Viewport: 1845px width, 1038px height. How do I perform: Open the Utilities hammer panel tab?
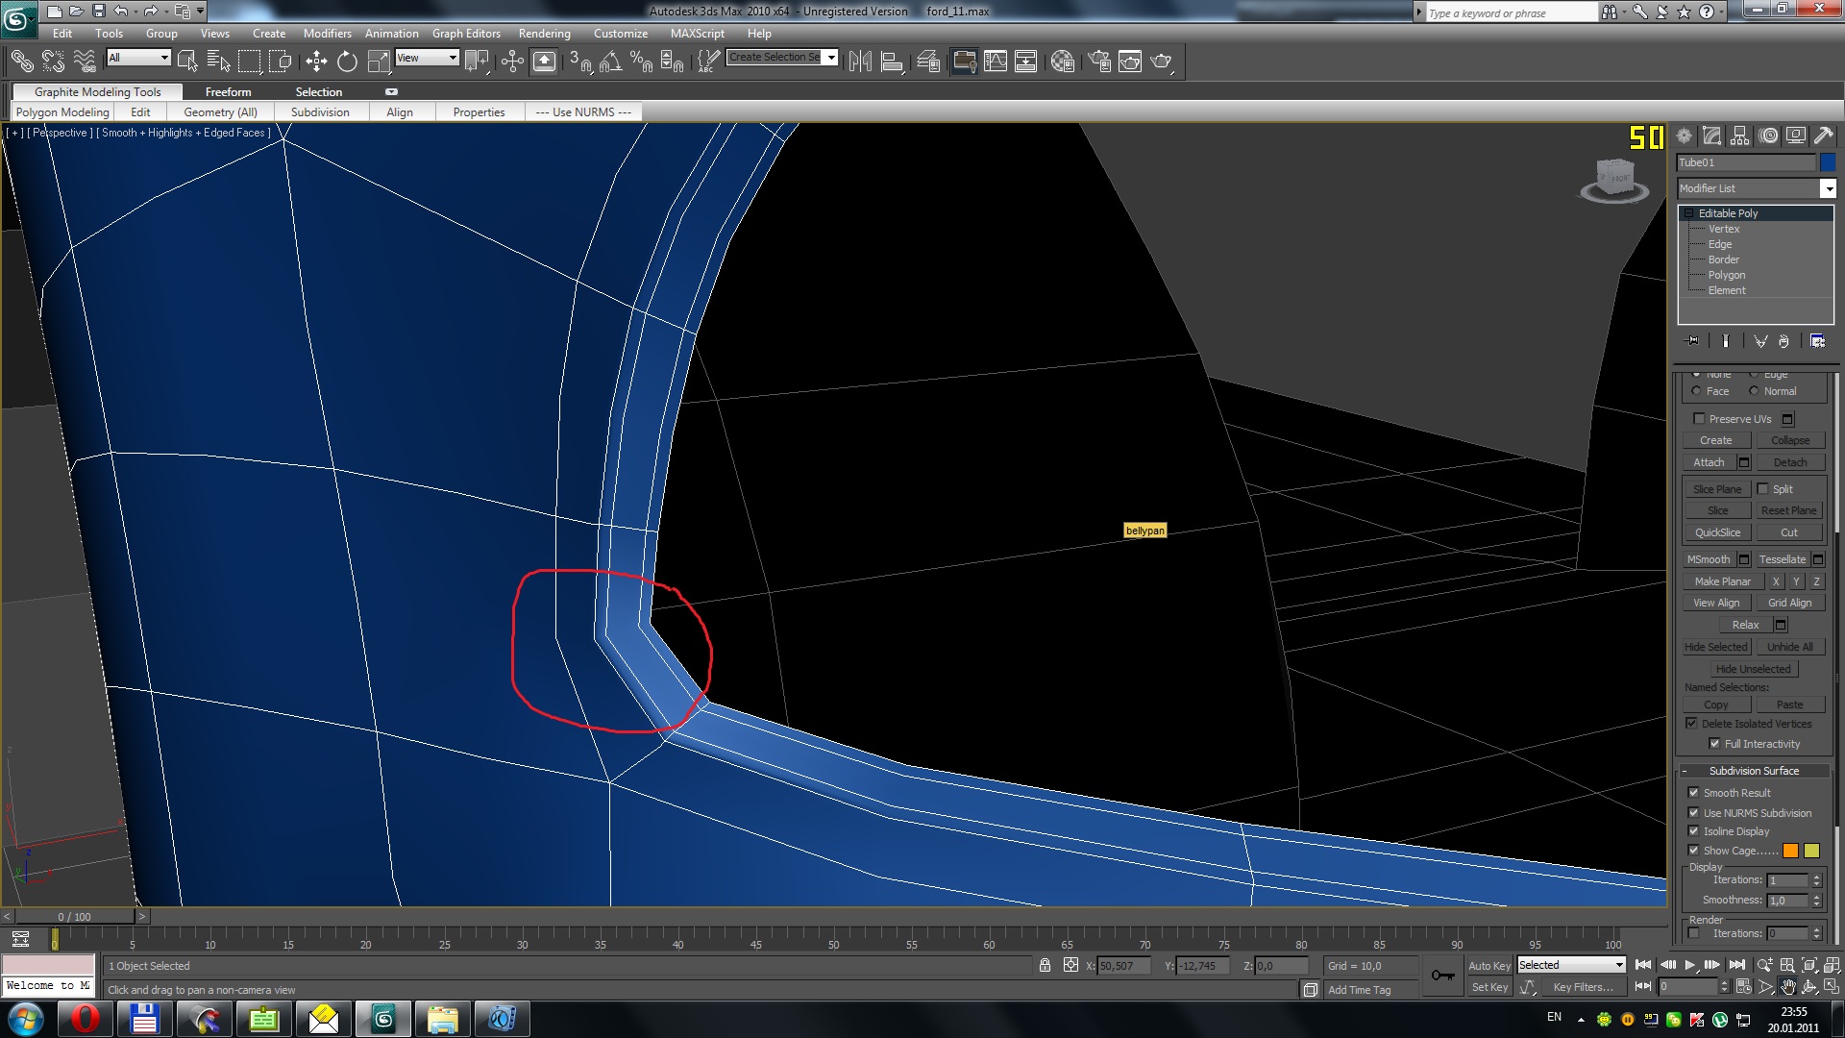pyautogui.click(x=1824, y=136)
